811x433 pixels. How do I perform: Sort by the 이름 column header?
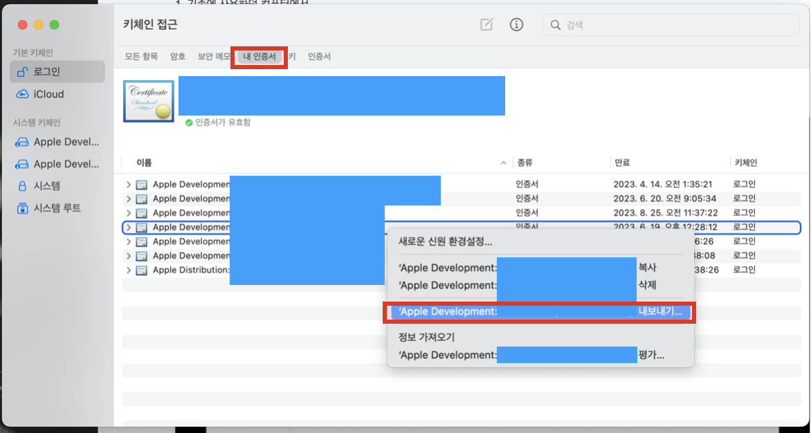[145, 163]
